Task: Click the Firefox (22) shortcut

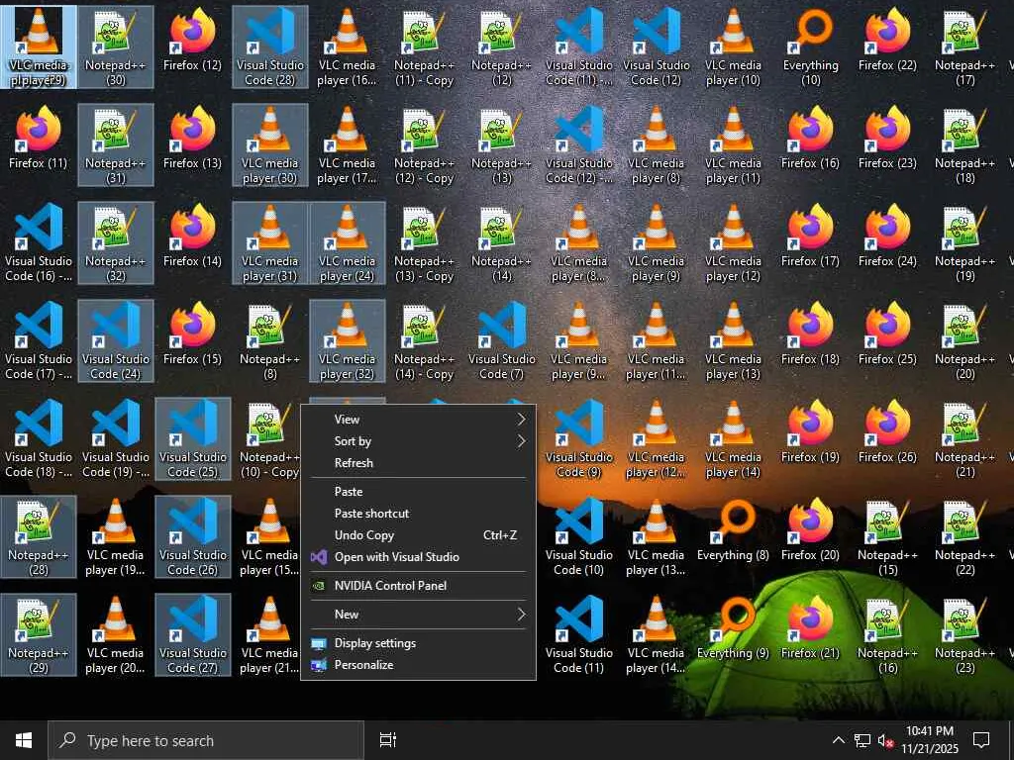Action: point(887,40)
